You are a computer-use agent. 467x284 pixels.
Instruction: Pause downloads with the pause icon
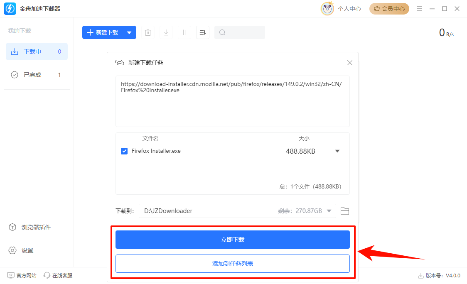[x=184, y=32]
